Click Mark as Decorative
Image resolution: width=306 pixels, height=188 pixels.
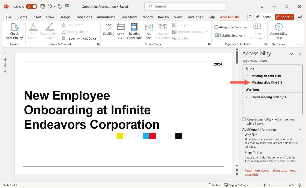click(162, 31)
